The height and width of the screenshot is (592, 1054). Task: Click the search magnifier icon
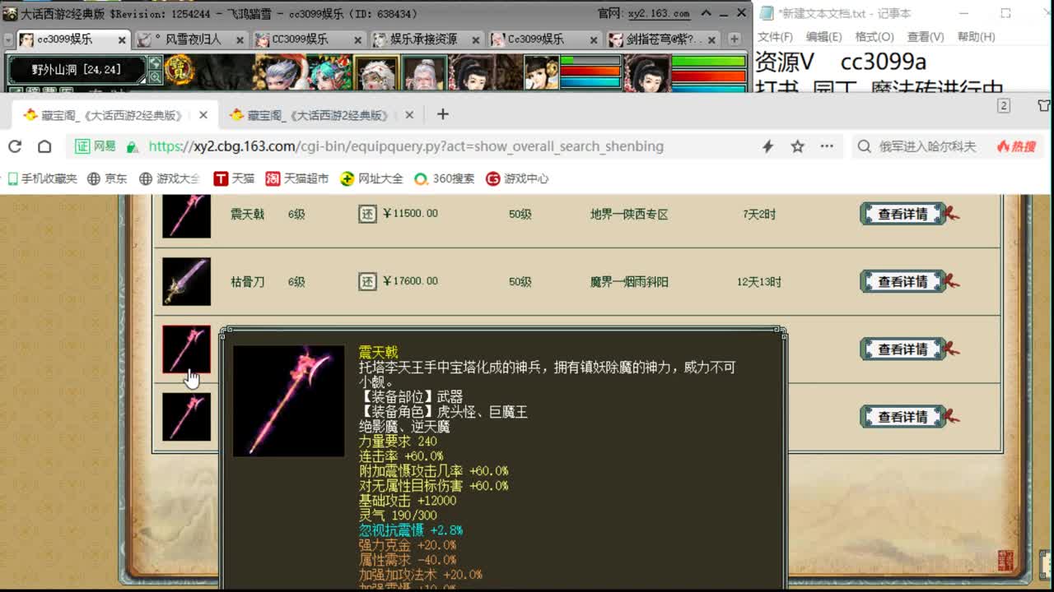[864, 146]
